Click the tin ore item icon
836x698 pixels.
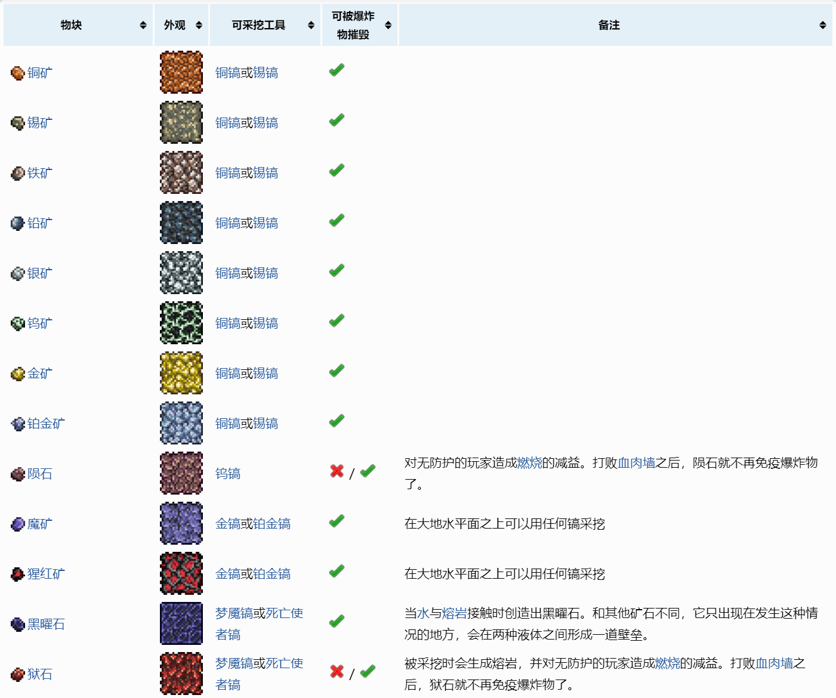coord(17,123)
